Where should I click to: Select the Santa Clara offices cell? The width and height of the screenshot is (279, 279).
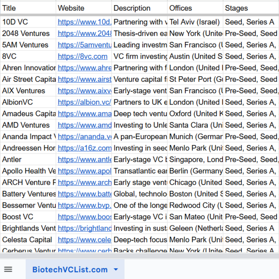click(195, 125)
